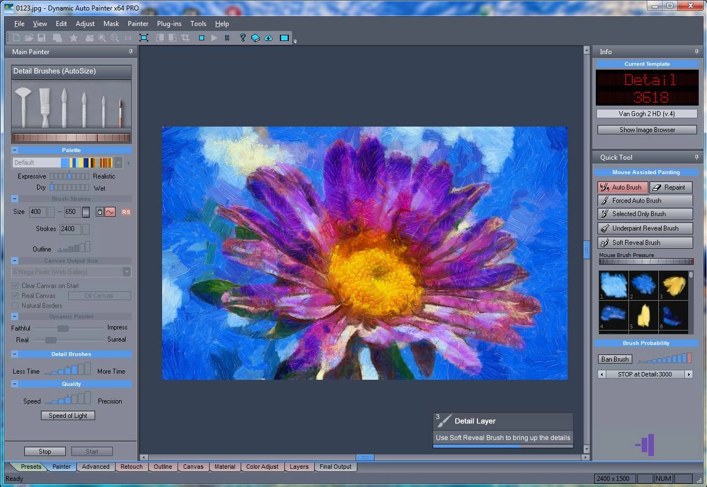Image resolution: width=707 pixels, height=487 pixels.
Task: Pin the Main Painter panel
Action: [131, 51]
